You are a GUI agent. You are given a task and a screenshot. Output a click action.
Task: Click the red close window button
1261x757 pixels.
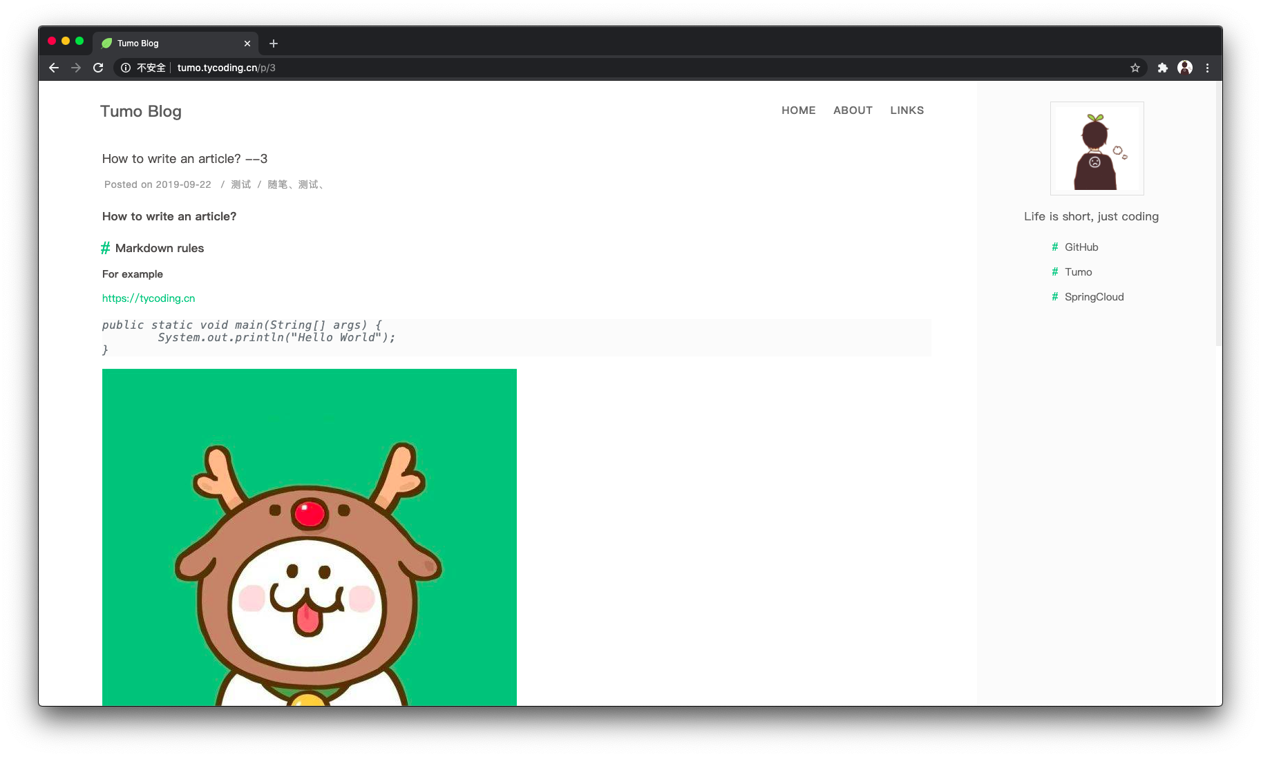[x=52, y=41]
